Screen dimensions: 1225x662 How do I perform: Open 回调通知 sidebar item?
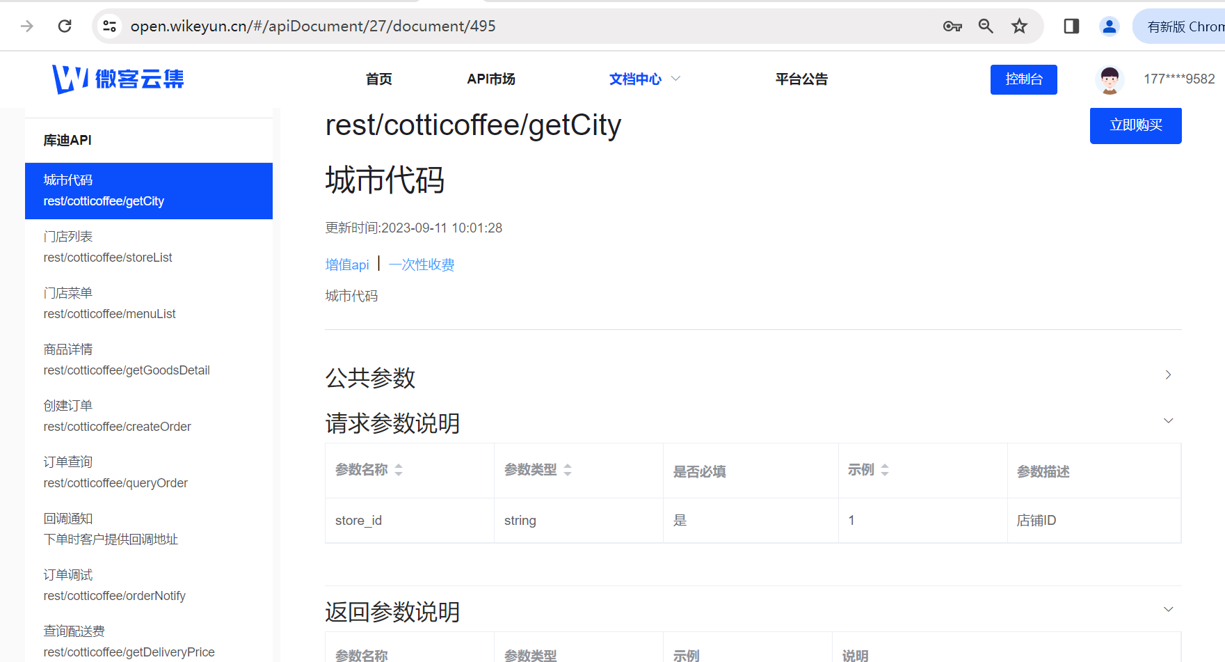149,529
